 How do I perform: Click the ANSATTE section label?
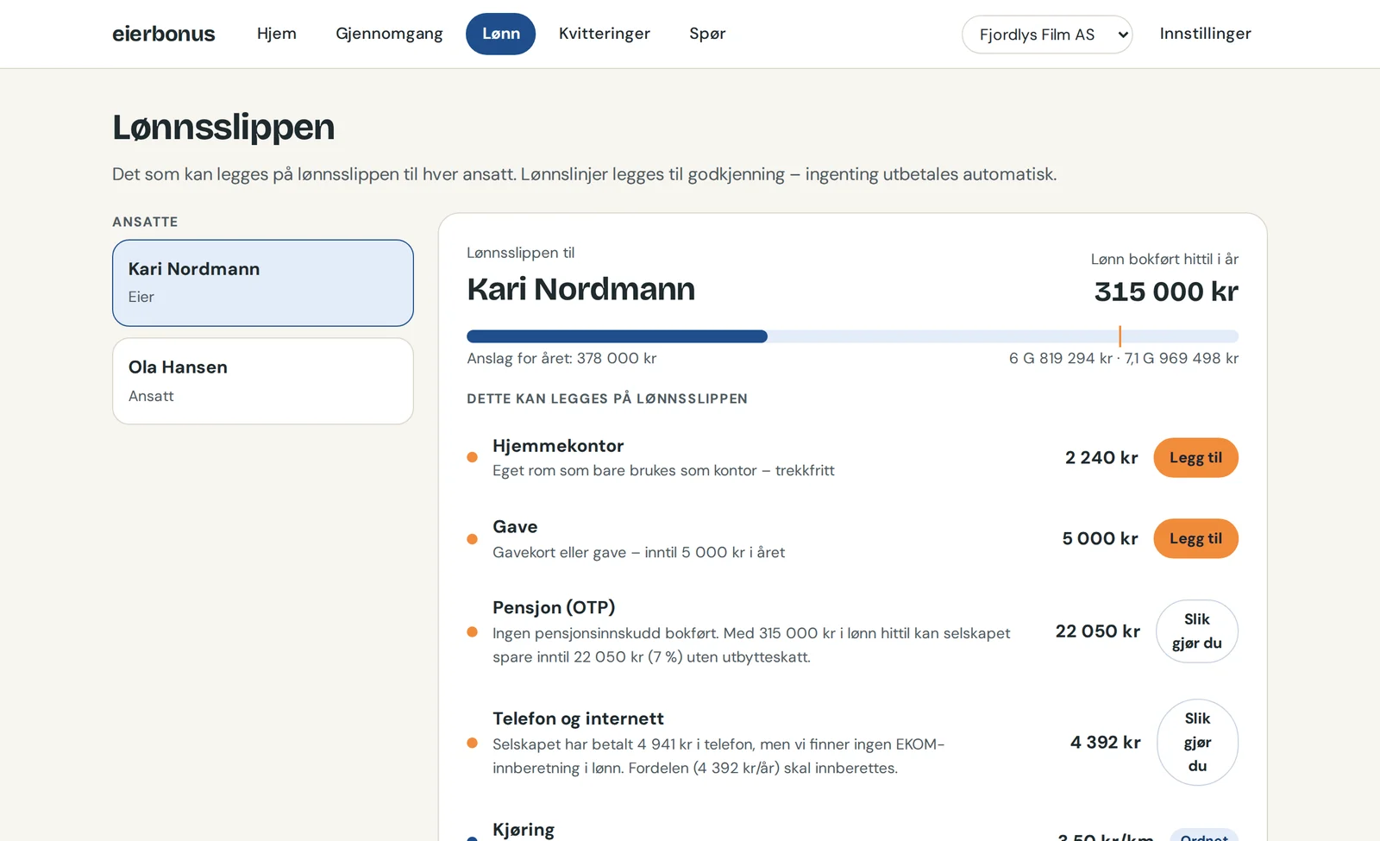tap(145, 222)
